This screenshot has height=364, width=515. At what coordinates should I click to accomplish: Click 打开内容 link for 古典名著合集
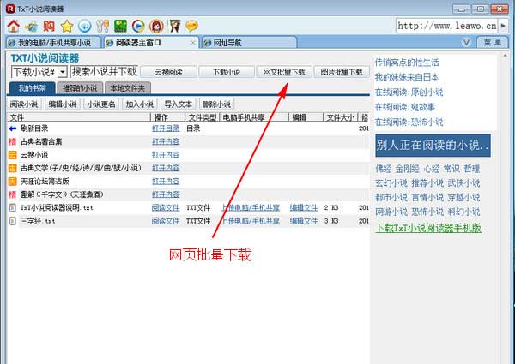click(x=166, y=141)
